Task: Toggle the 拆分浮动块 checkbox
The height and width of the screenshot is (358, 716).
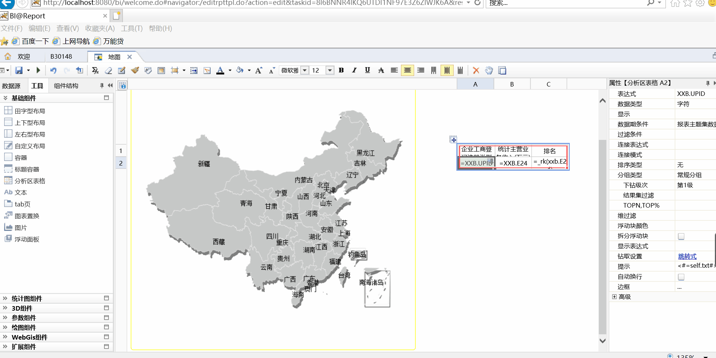Action: tap(681, 236)
